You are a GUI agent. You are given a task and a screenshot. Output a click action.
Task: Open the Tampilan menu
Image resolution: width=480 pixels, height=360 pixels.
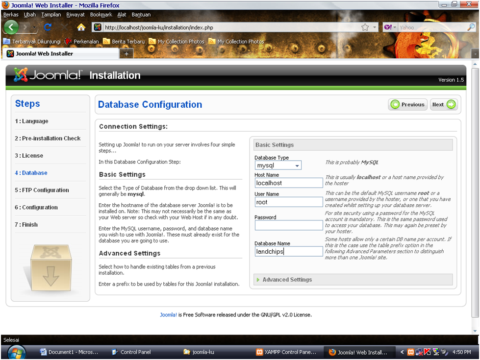(51, 15)
